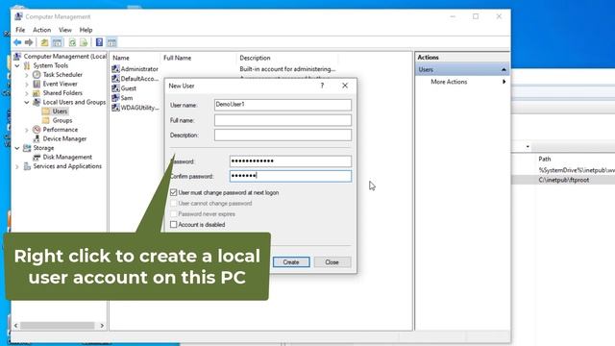Screen dimensions: 615x346
Task: Expand the Event Viewer node
Action: (x=27, y=84)
